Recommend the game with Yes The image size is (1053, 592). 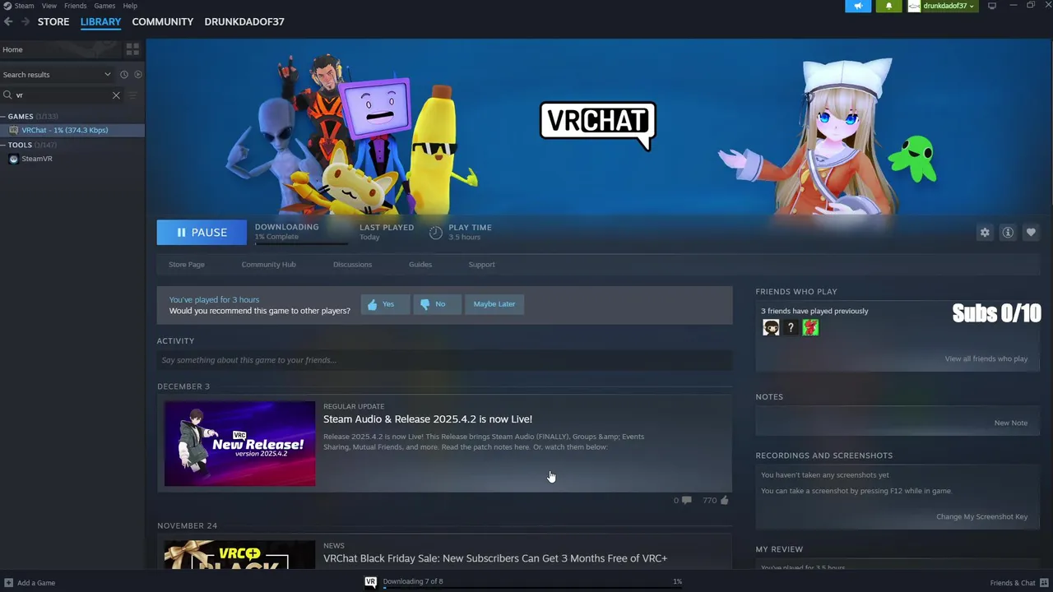pyautogui.click(x=385, y=304)
